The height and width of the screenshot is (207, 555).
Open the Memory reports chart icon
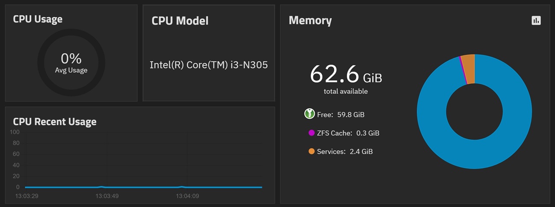point(536,20)
